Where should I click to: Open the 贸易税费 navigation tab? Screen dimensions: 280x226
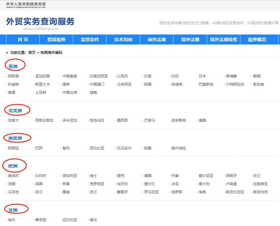point(56,39)
